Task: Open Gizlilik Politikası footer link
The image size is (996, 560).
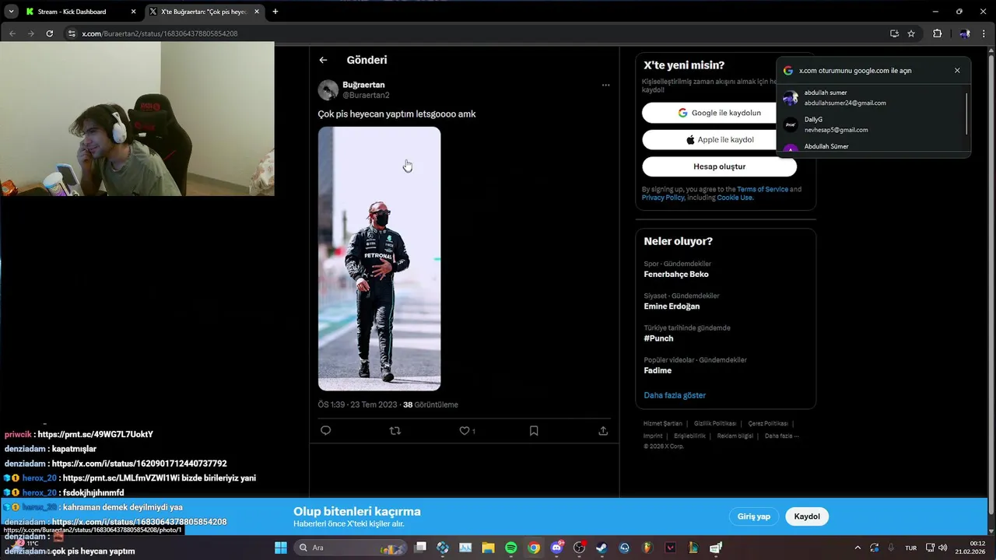Action: pos(715,423)
